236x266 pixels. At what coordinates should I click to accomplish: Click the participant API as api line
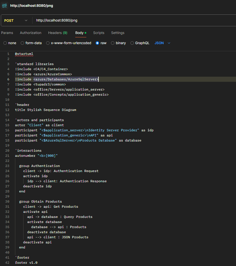pos(64,135)
